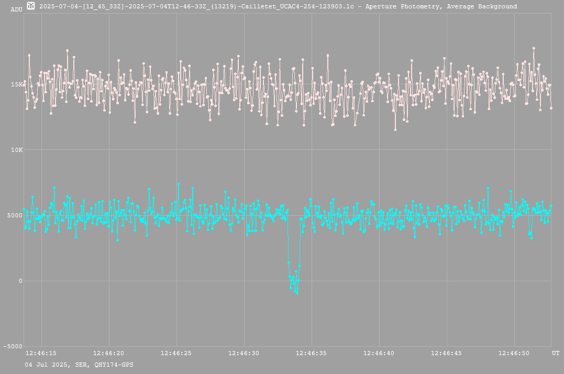The height and width of the screenshot is (374, 564).
Task: Click the ADU axis label
Action: pyautogui.click(x=17, y=9)
